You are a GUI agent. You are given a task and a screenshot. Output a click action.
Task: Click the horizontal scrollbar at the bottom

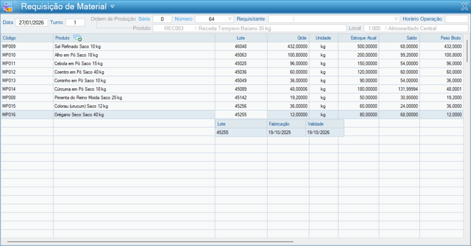[150, 241]
